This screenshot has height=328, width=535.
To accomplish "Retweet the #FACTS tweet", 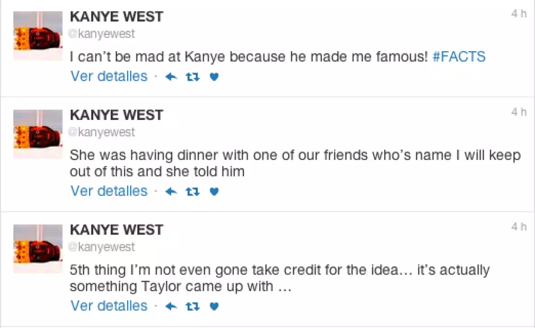I will (x=192, y=76).
